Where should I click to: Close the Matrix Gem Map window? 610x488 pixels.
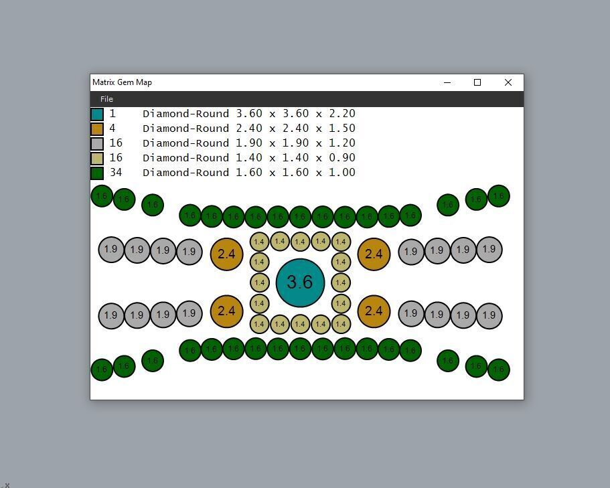(x=508, y=82)
